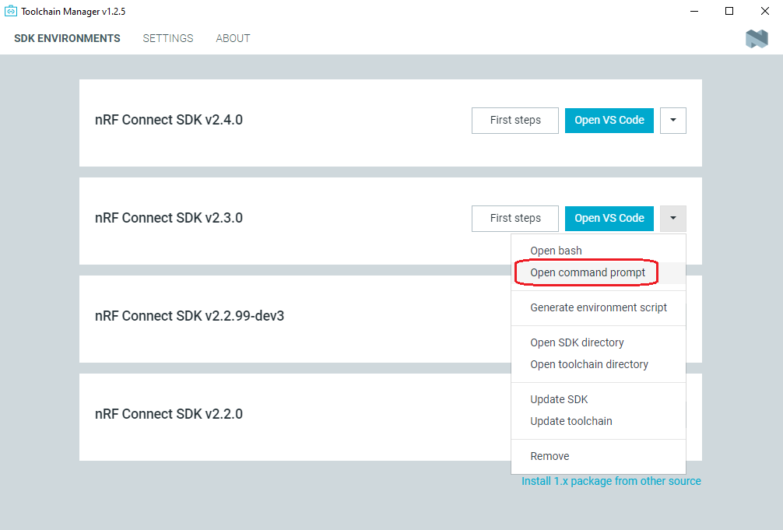Click Install 1.x package from other source link

click(611, 481)
